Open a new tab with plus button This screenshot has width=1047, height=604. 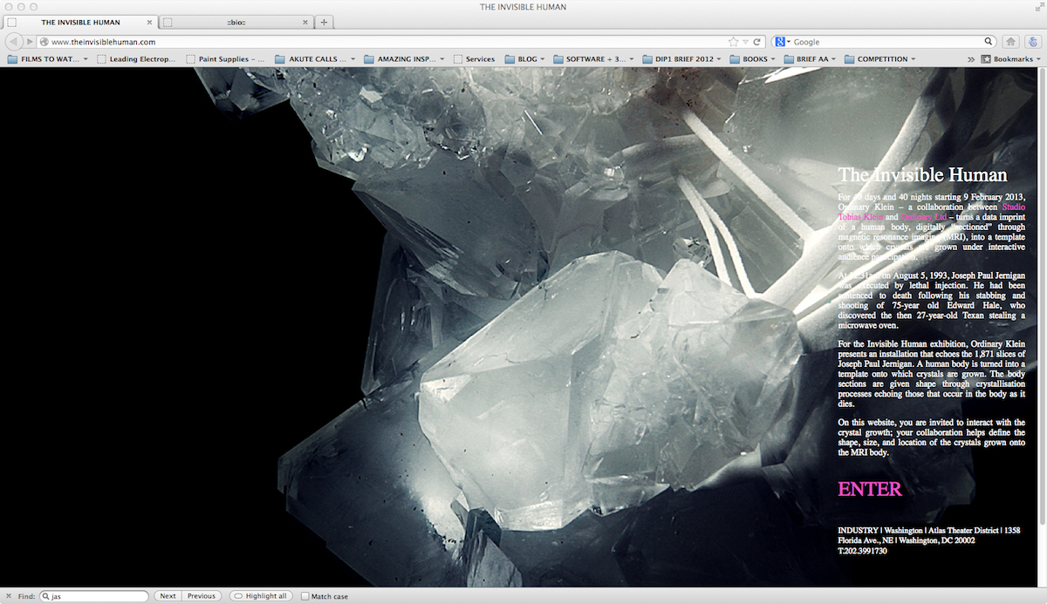tap(324, 22)
